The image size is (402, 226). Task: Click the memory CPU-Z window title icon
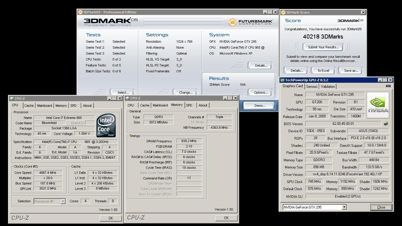click(127, 98)
